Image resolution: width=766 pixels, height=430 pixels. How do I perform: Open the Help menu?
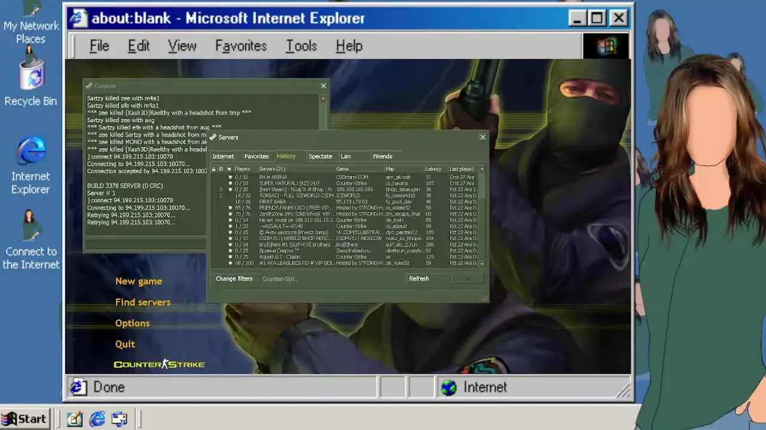point(349,46)
